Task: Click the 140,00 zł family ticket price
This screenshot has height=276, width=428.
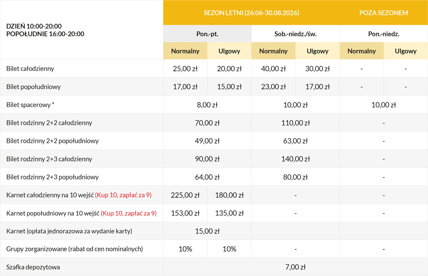Action: 295,159
